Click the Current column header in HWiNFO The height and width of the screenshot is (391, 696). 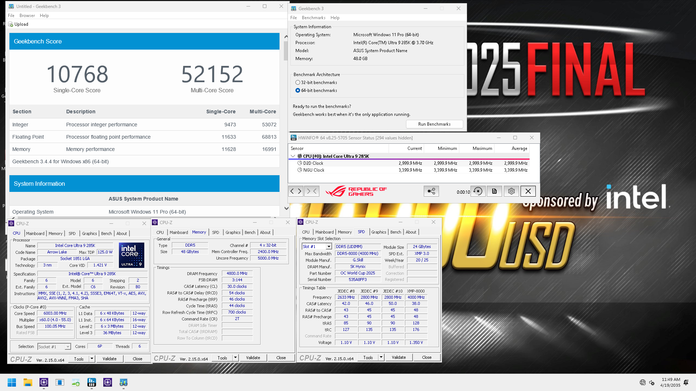click(x=407, y=148)
